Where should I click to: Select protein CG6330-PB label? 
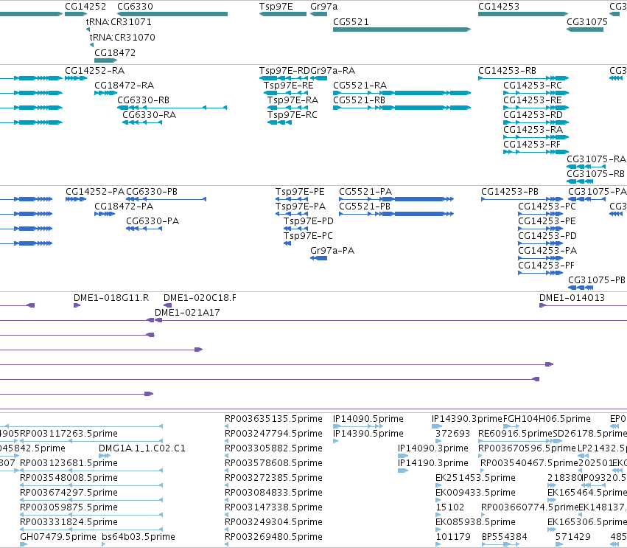point(152,192)
